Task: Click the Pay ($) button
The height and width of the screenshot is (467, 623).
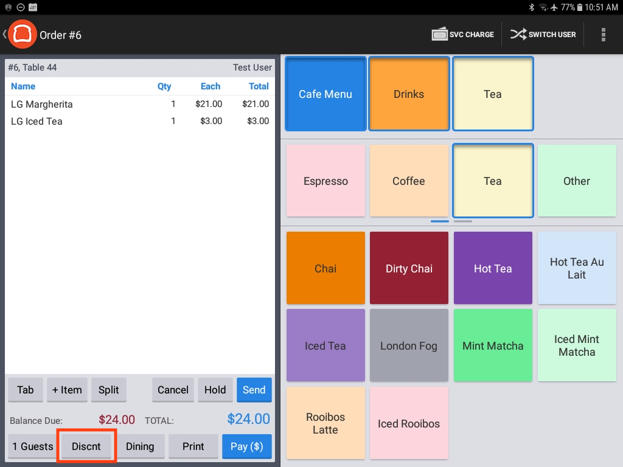Action: pyautogui.click(x=246, y=446)
